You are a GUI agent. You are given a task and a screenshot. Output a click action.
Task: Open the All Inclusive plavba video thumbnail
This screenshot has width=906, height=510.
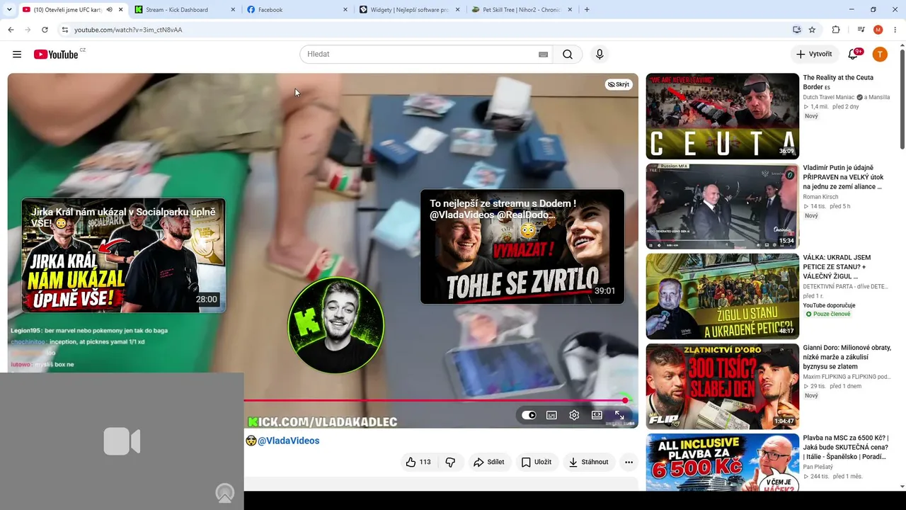[722, 463]
